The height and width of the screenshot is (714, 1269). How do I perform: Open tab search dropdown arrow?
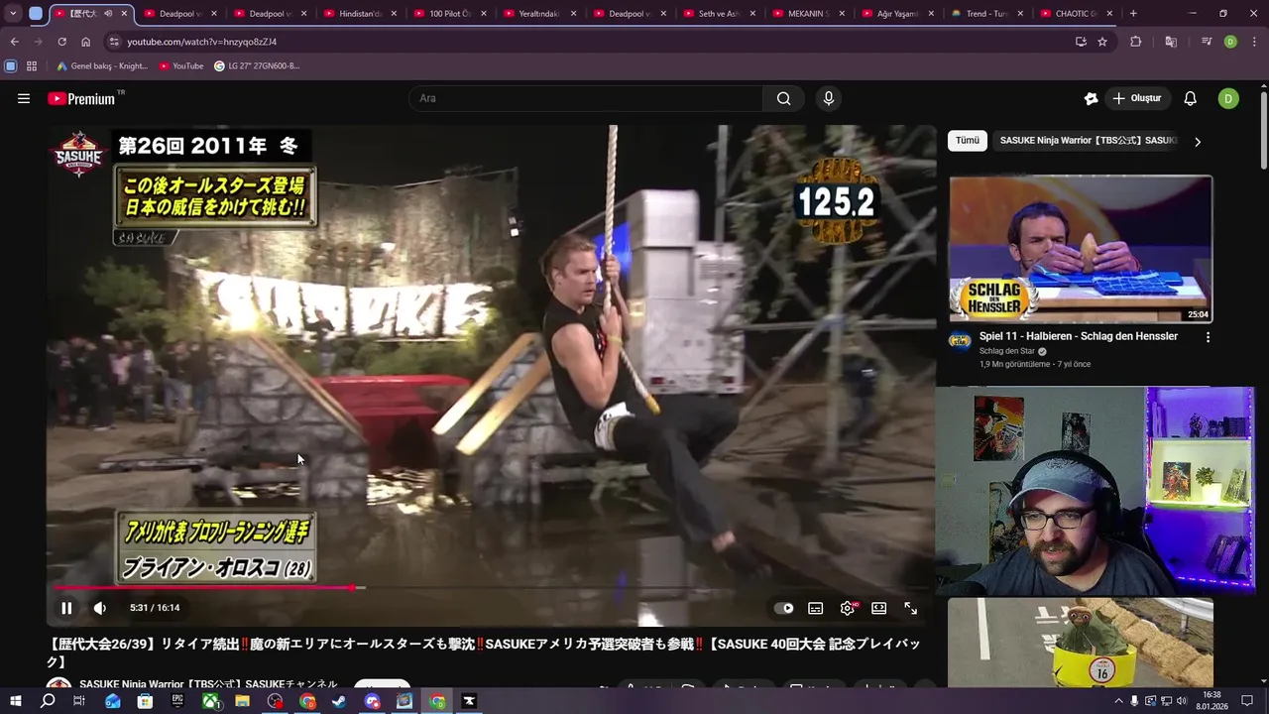[x=13, y=14]
